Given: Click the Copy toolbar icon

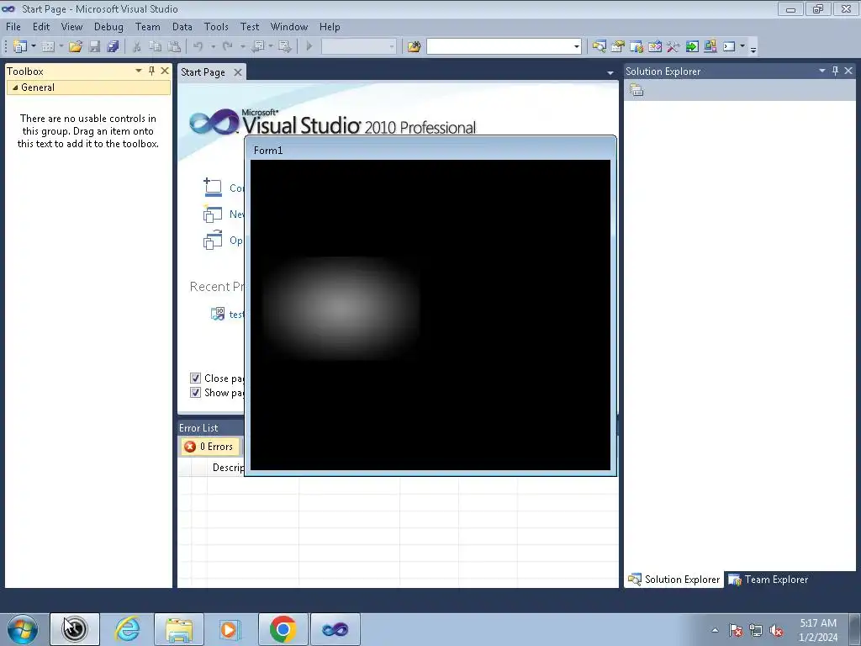Looking at the screenshot, I should (x=156, y=47).
